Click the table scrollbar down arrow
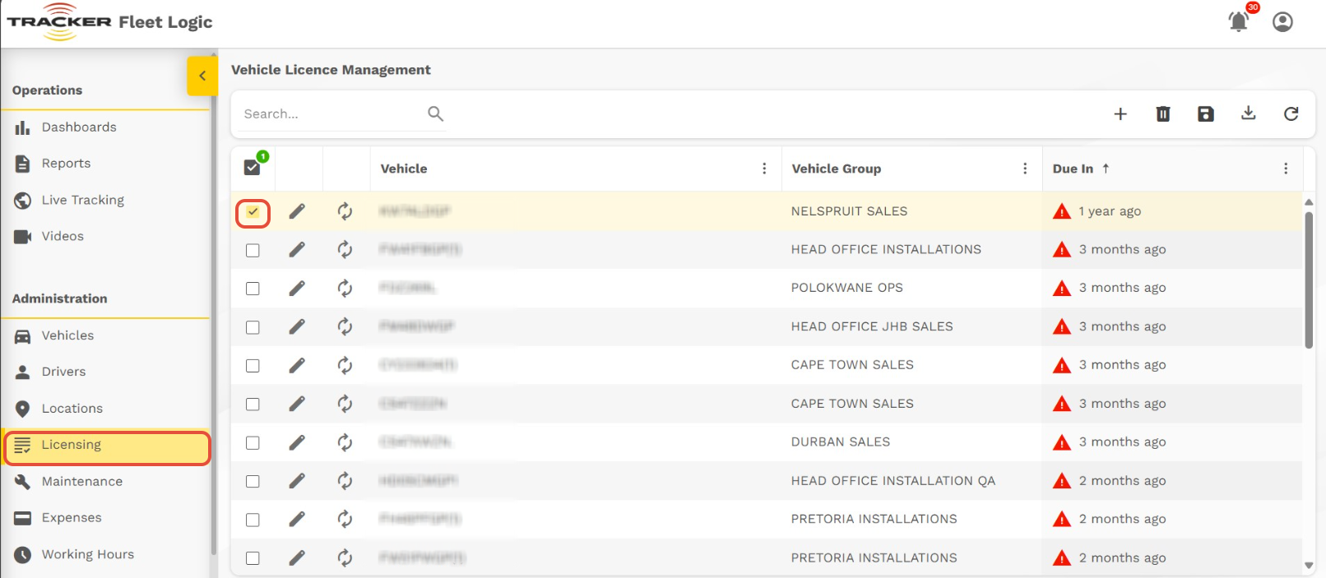 pos(1309,565)
